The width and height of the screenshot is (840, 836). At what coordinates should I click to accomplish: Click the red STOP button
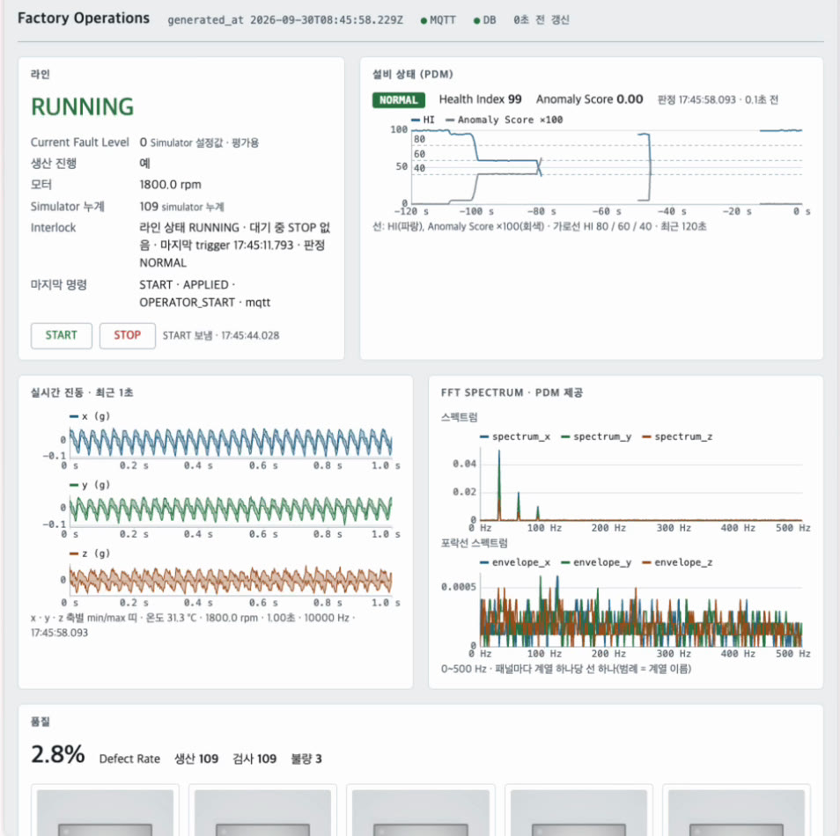tap(127, 336)
